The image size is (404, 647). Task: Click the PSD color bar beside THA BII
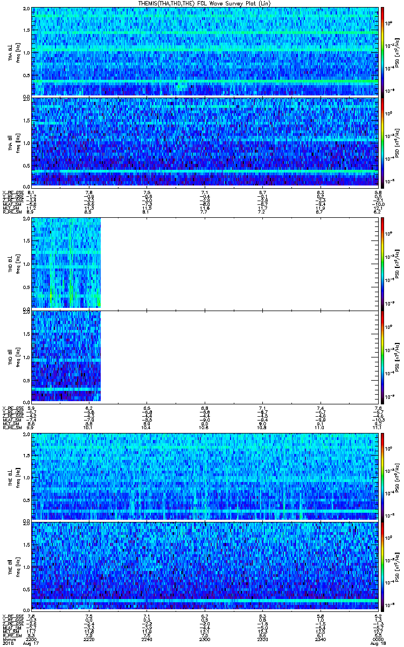[x=382, y=142]
